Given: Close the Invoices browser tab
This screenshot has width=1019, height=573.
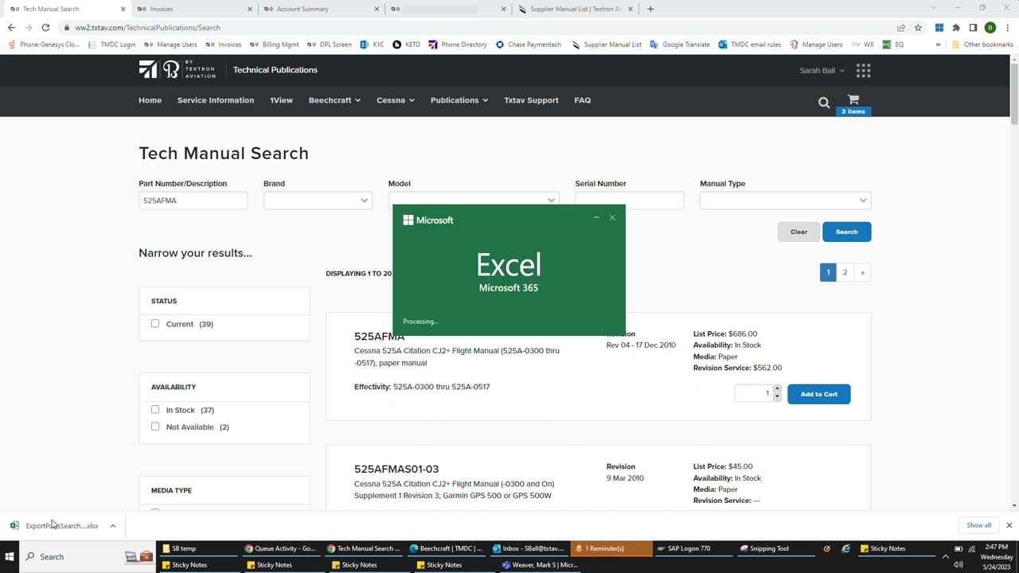Looking at the screenshot, I should click(x=250, y=9).
